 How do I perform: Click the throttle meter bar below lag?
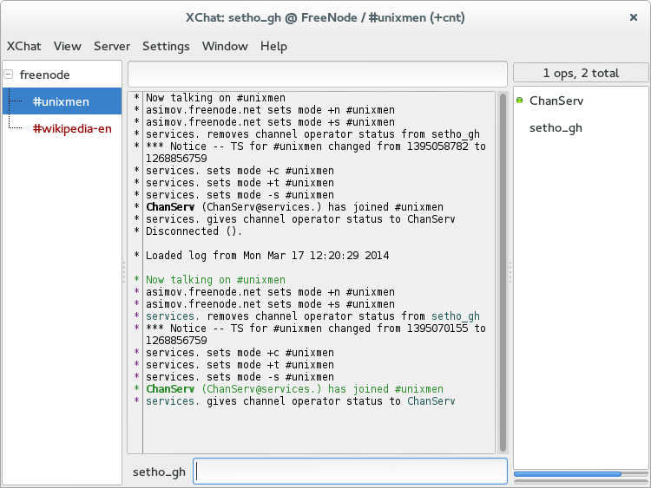tap(581, 481)
